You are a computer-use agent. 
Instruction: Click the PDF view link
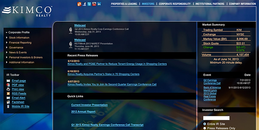tap(18, 85)
